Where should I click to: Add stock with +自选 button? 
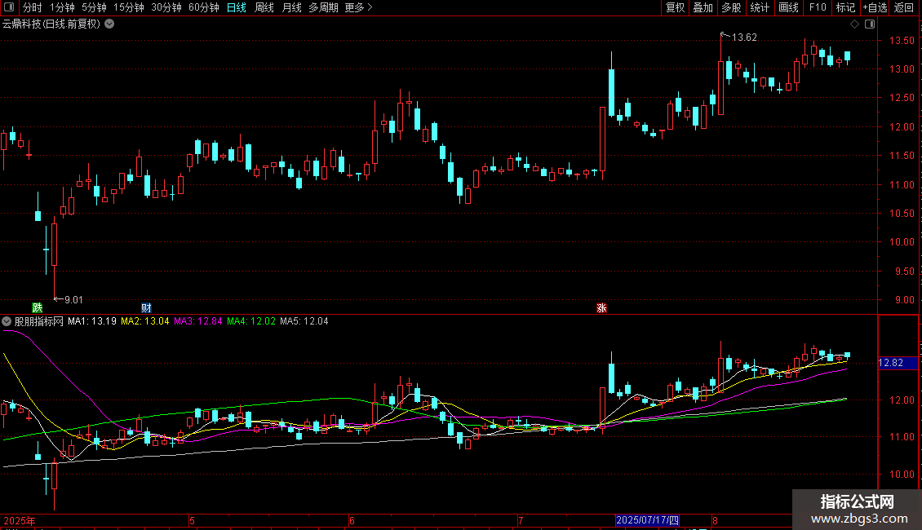coord(875,7)
